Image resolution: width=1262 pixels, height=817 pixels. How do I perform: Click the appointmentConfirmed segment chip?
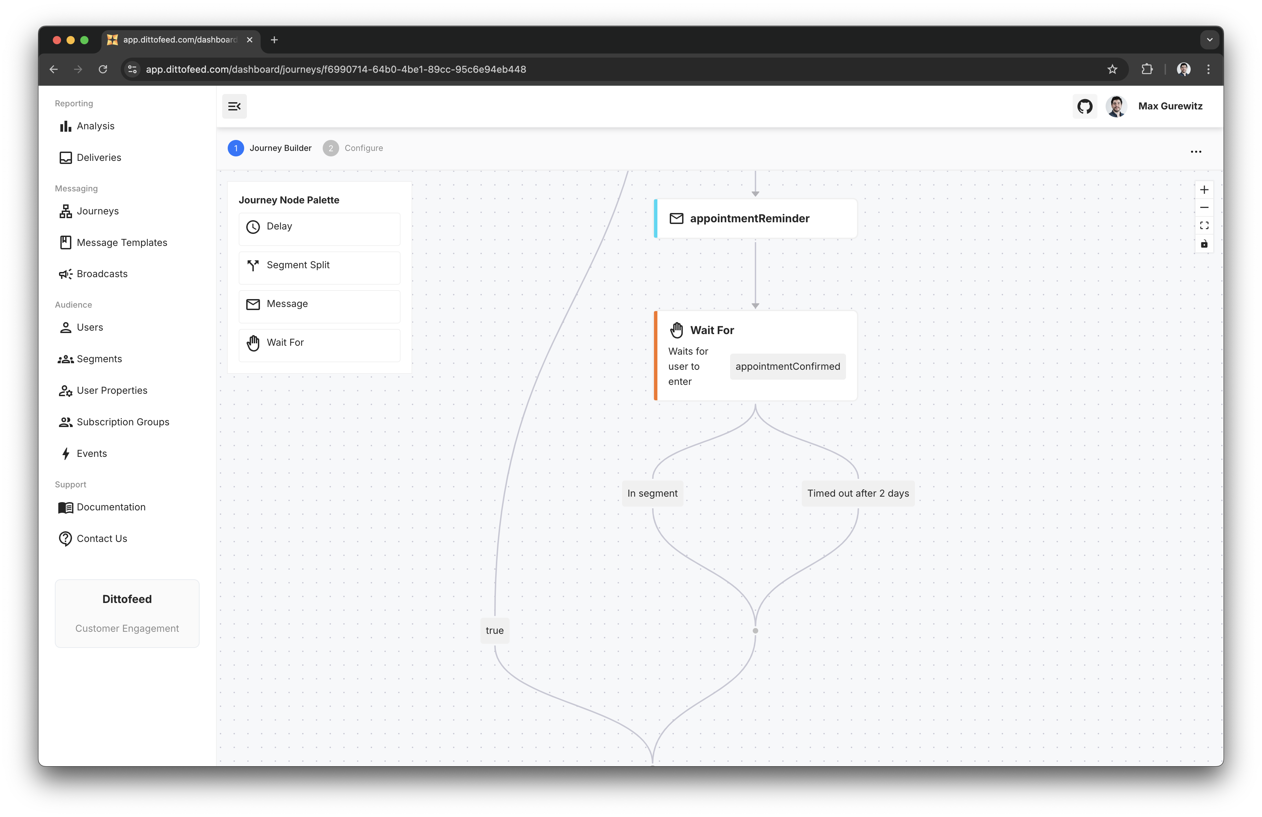tap(787, 367)
